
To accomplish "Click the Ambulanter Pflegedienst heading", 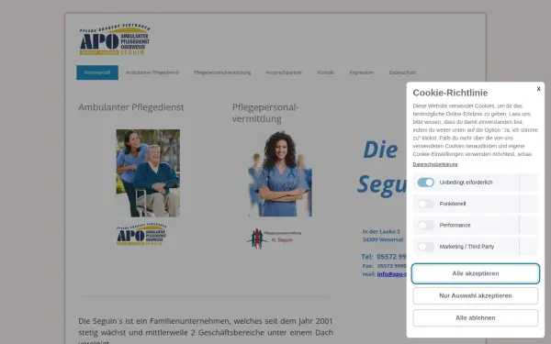I will click(131, 107).
